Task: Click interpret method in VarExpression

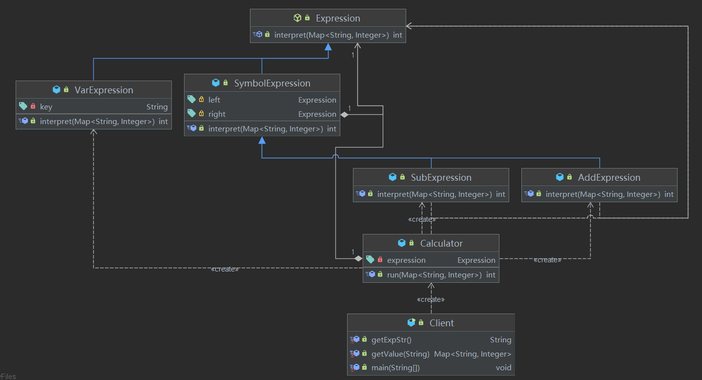Action: point(93,121)
